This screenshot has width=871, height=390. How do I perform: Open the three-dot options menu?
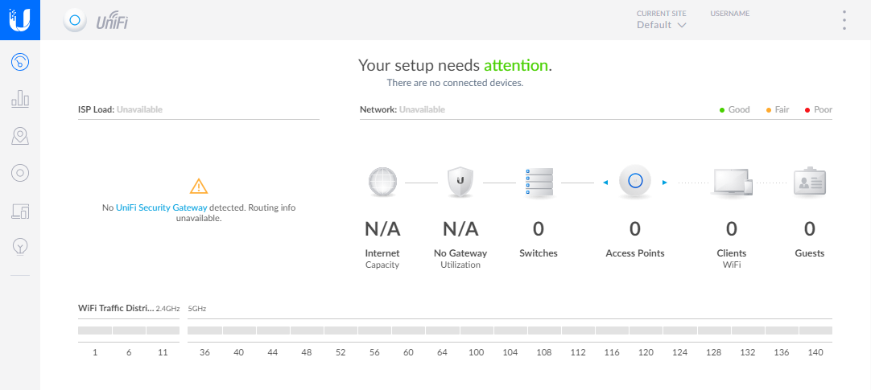click(x=844, y=20)
